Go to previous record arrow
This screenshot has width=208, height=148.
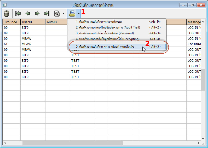[x=28, y=14]
